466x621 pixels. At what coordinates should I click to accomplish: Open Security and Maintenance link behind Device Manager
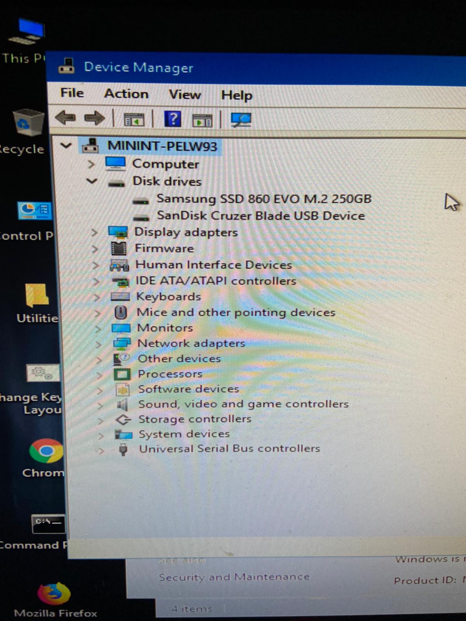click(x=234, y=577)
